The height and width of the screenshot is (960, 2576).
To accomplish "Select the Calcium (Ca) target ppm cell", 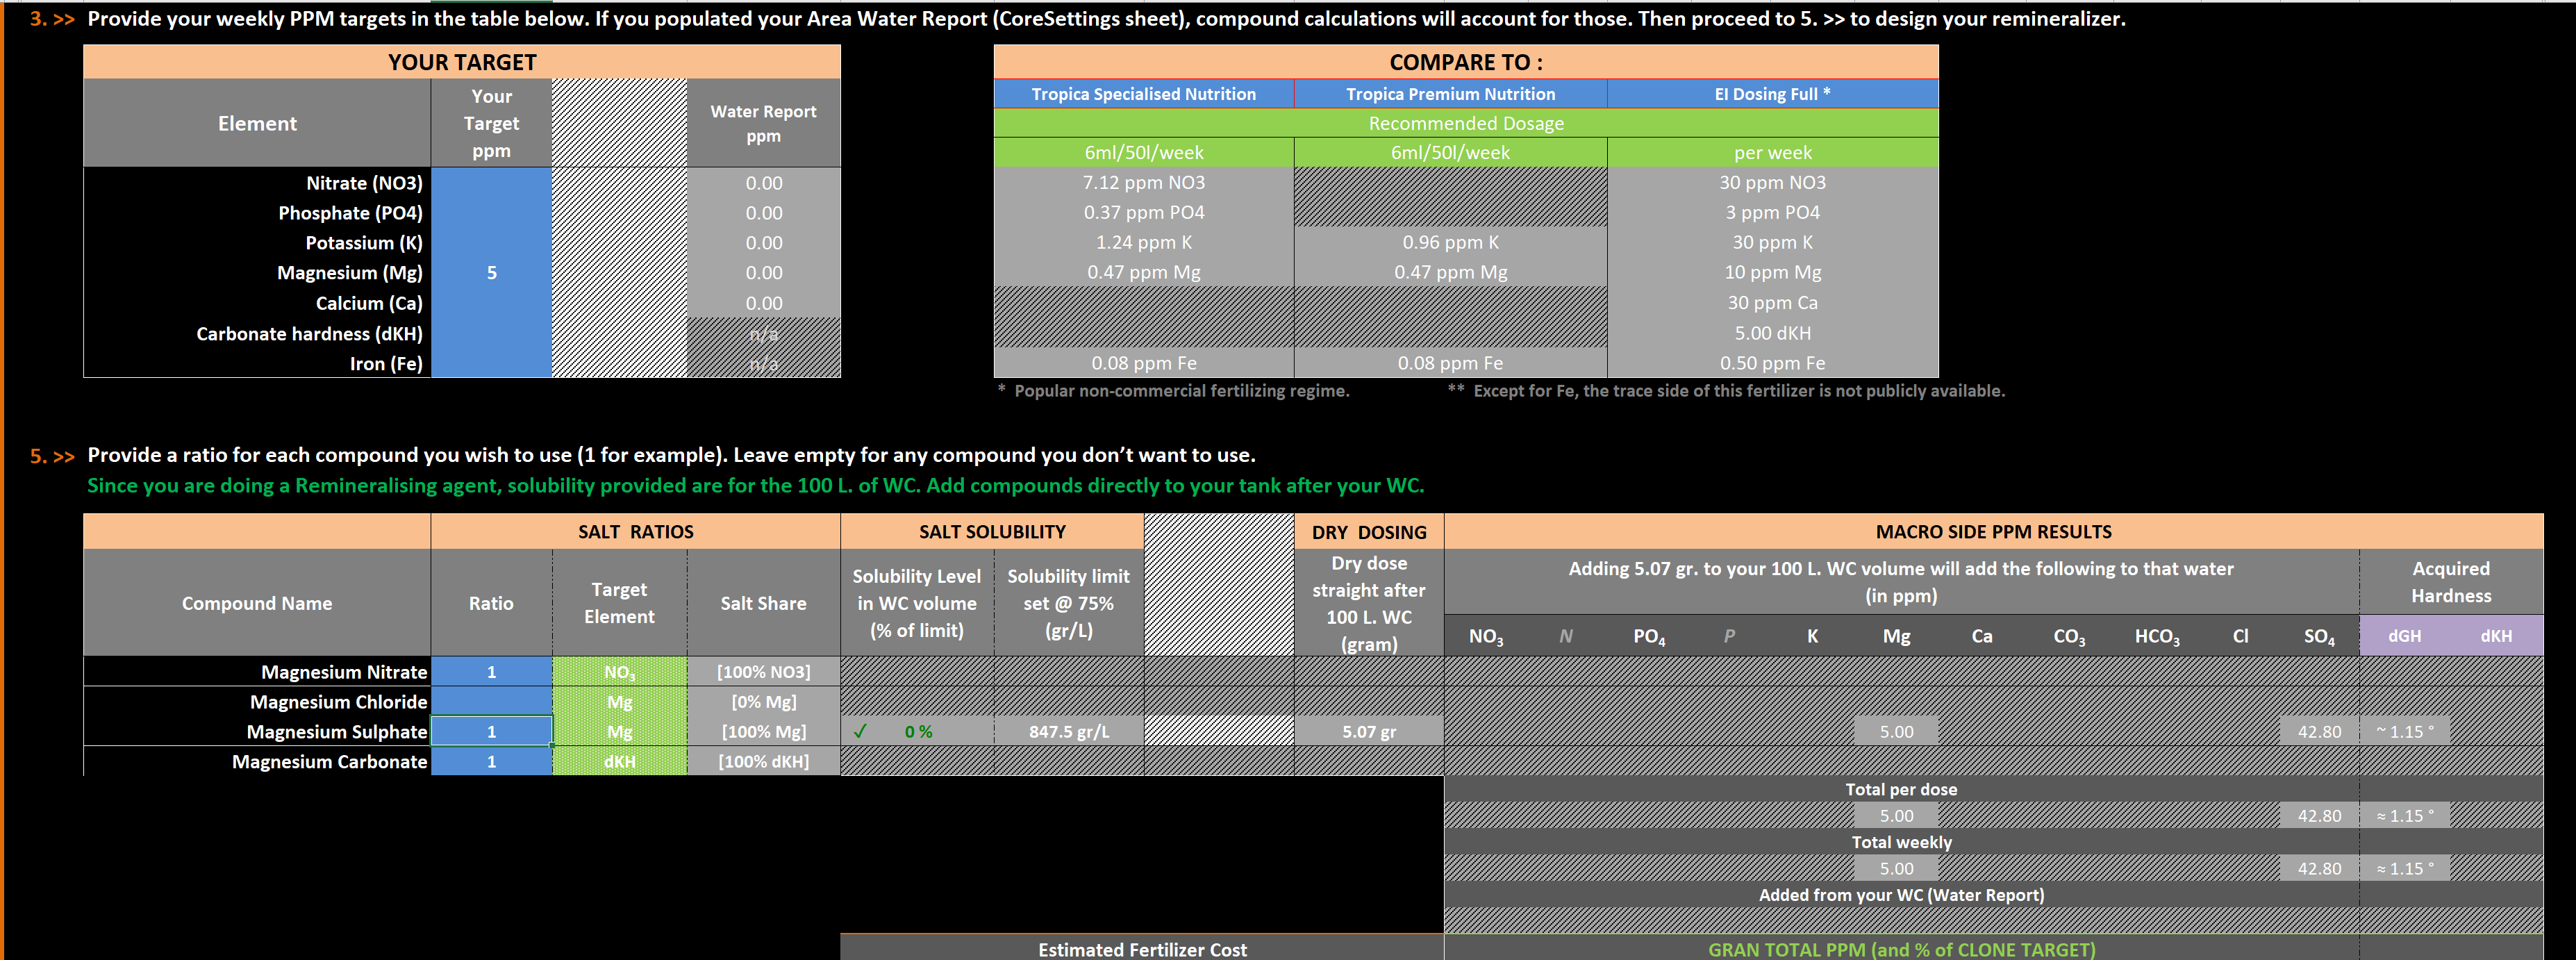I will click(x=491, y=303).
